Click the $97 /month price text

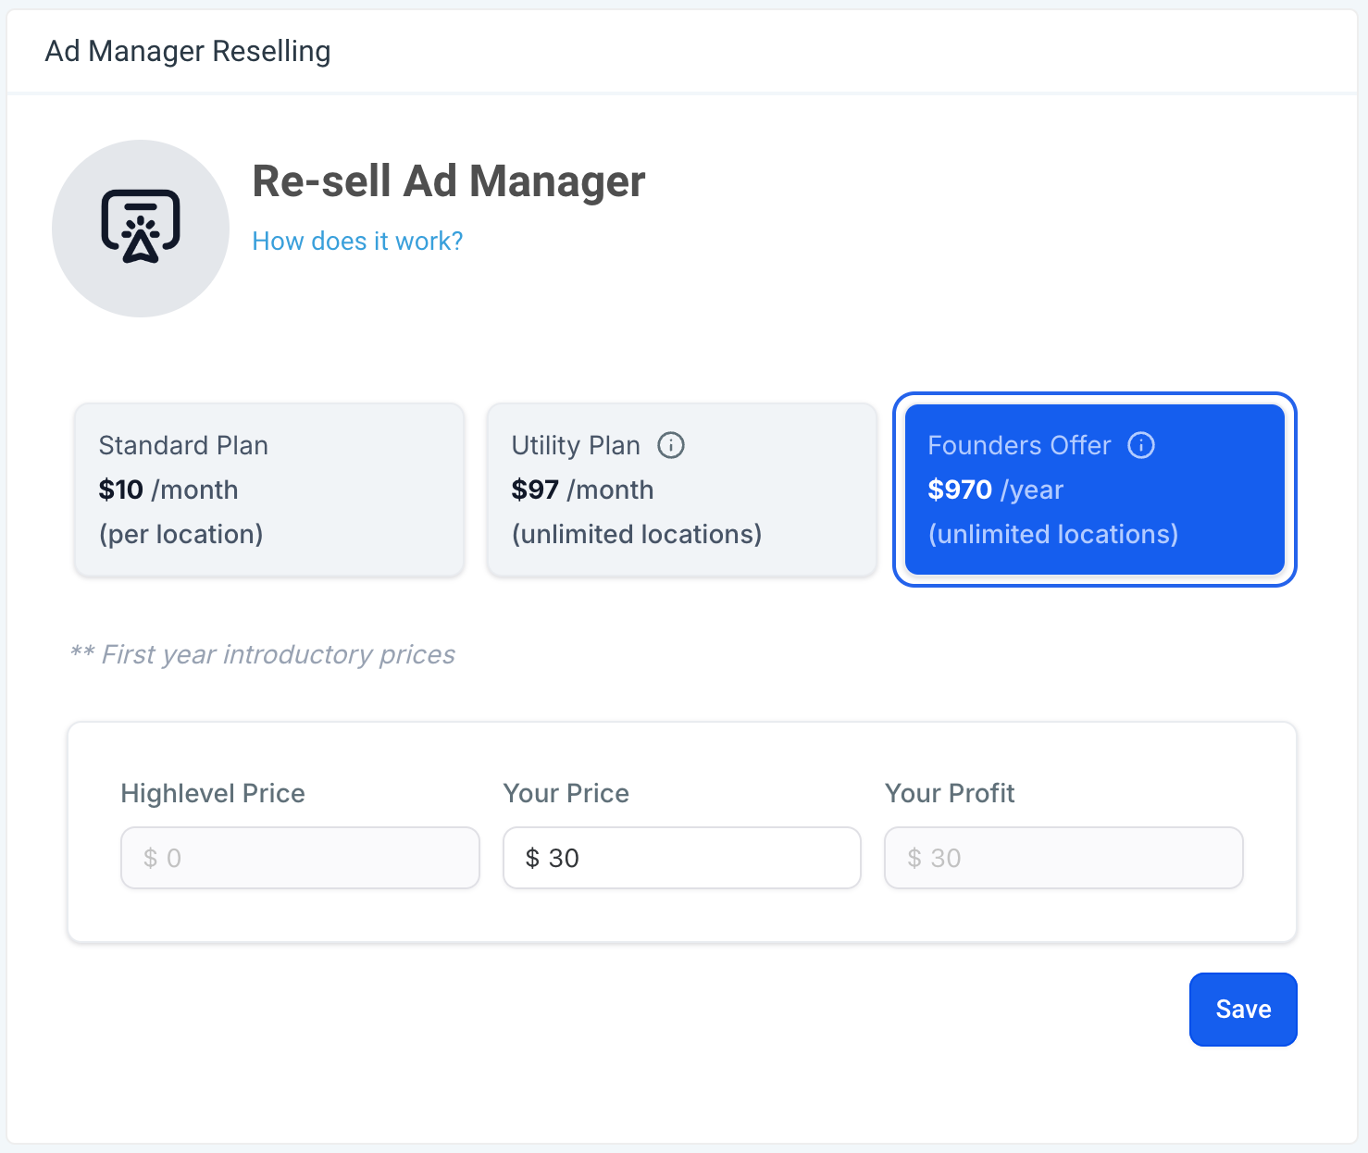coord(583,490)
